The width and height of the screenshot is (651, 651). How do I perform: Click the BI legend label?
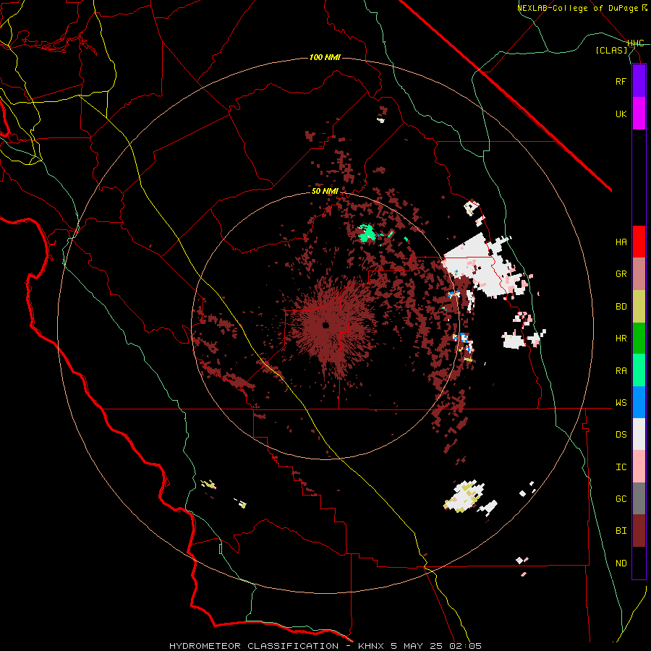[621, 531]
